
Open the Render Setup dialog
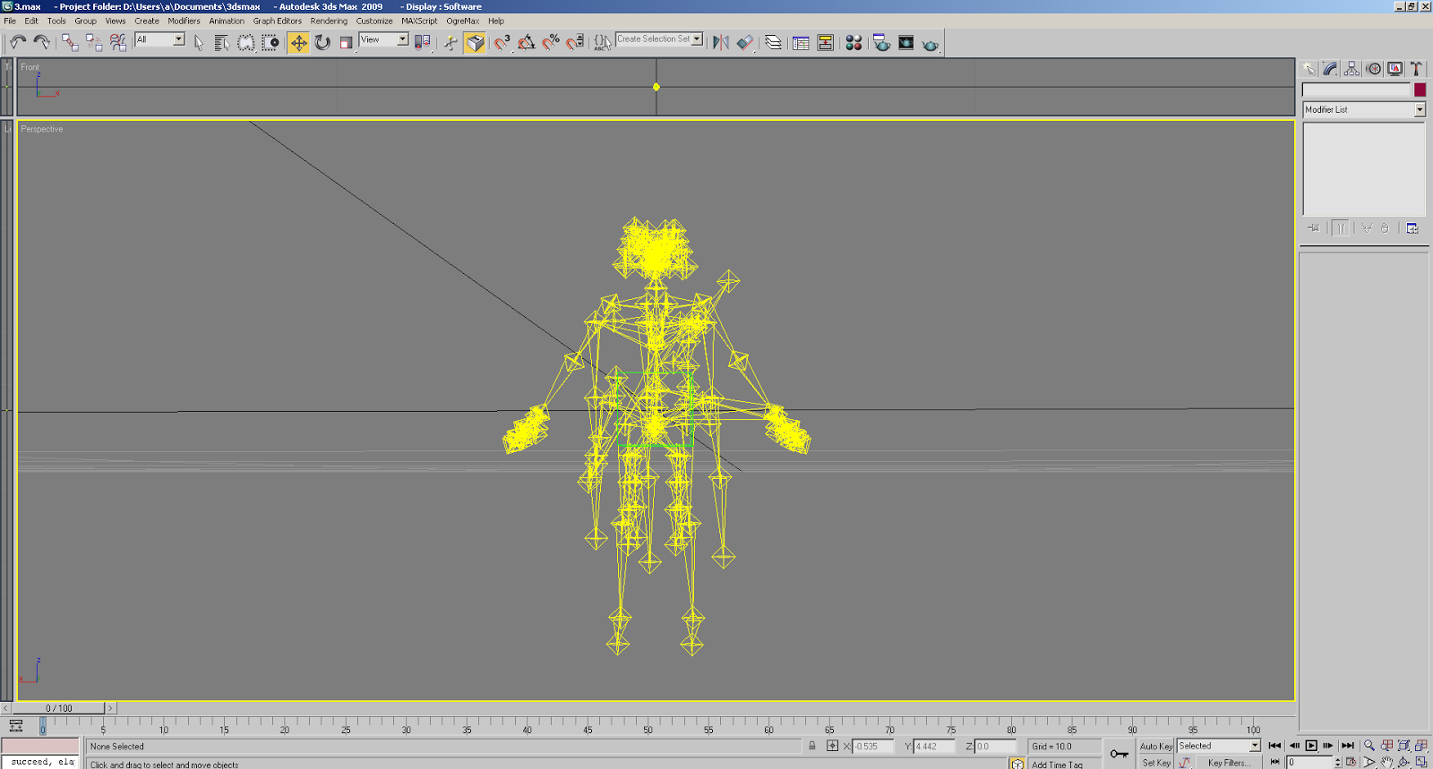(881, 42)
